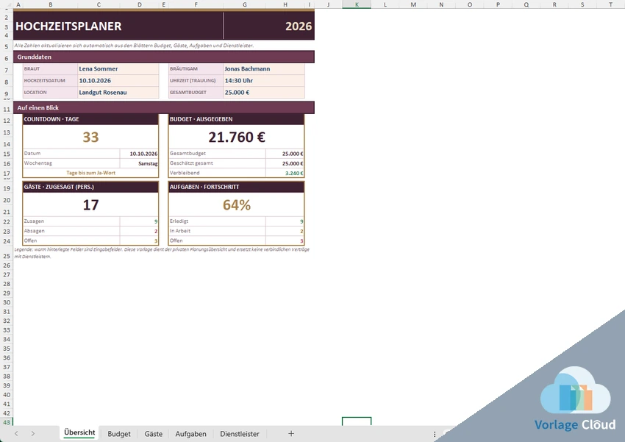The width and height of the screenshot is (625, 442).
Task: Select the 'Auf einen Blick' section header
Action: [164, 107]
